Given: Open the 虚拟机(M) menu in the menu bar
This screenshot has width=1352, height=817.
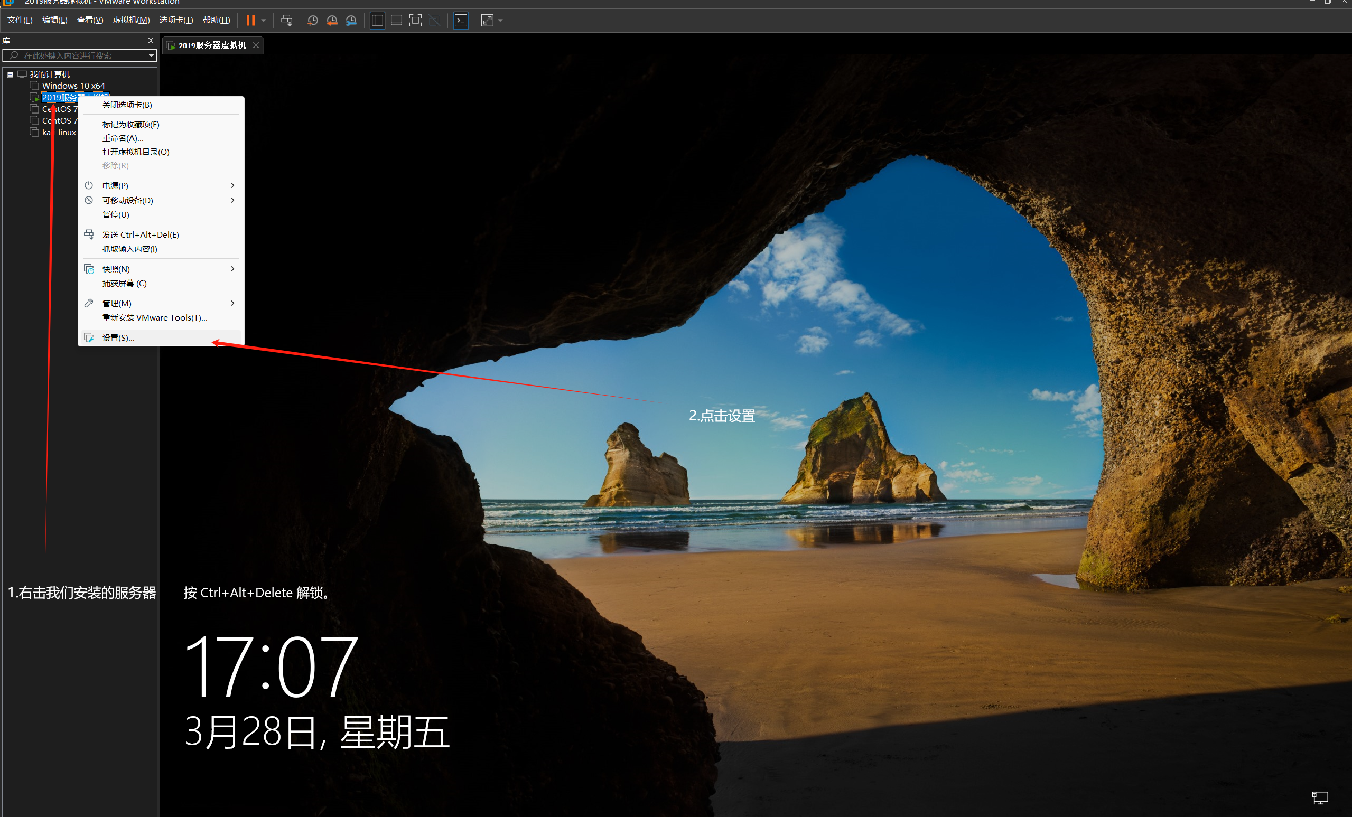Looking at the screenshot, I should click(130, 20).
